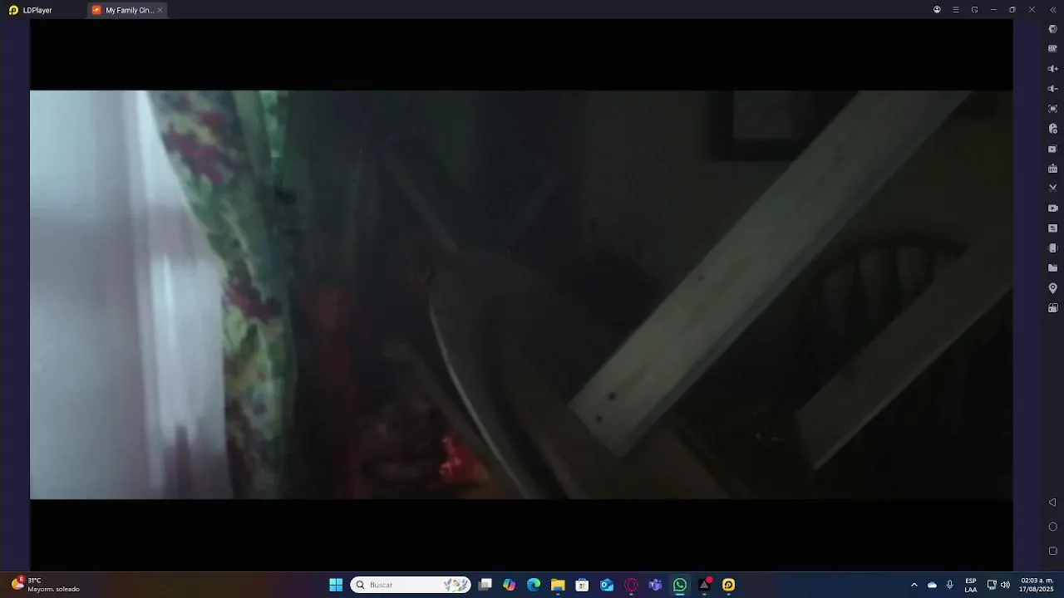Viewport: 1064px width, 598px height.
Task: Open WhatsApp from taskbar
Action: pyautogui.click(x=680, y=585)
